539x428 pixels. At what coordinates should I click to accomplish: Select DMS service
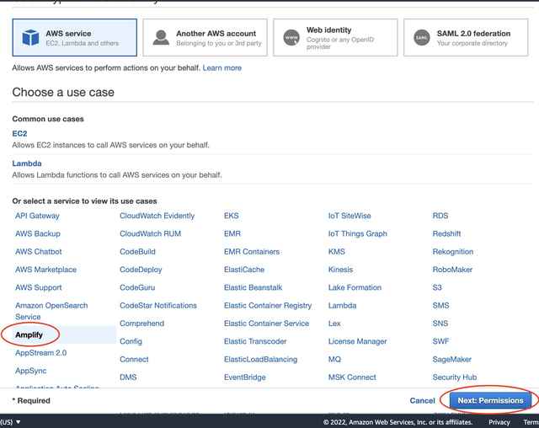128,377
